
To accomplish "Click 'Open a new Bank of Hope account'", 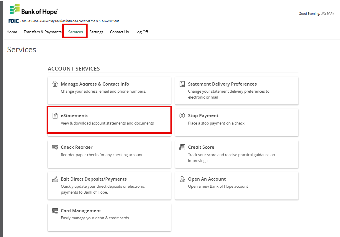I will [218, 187].
